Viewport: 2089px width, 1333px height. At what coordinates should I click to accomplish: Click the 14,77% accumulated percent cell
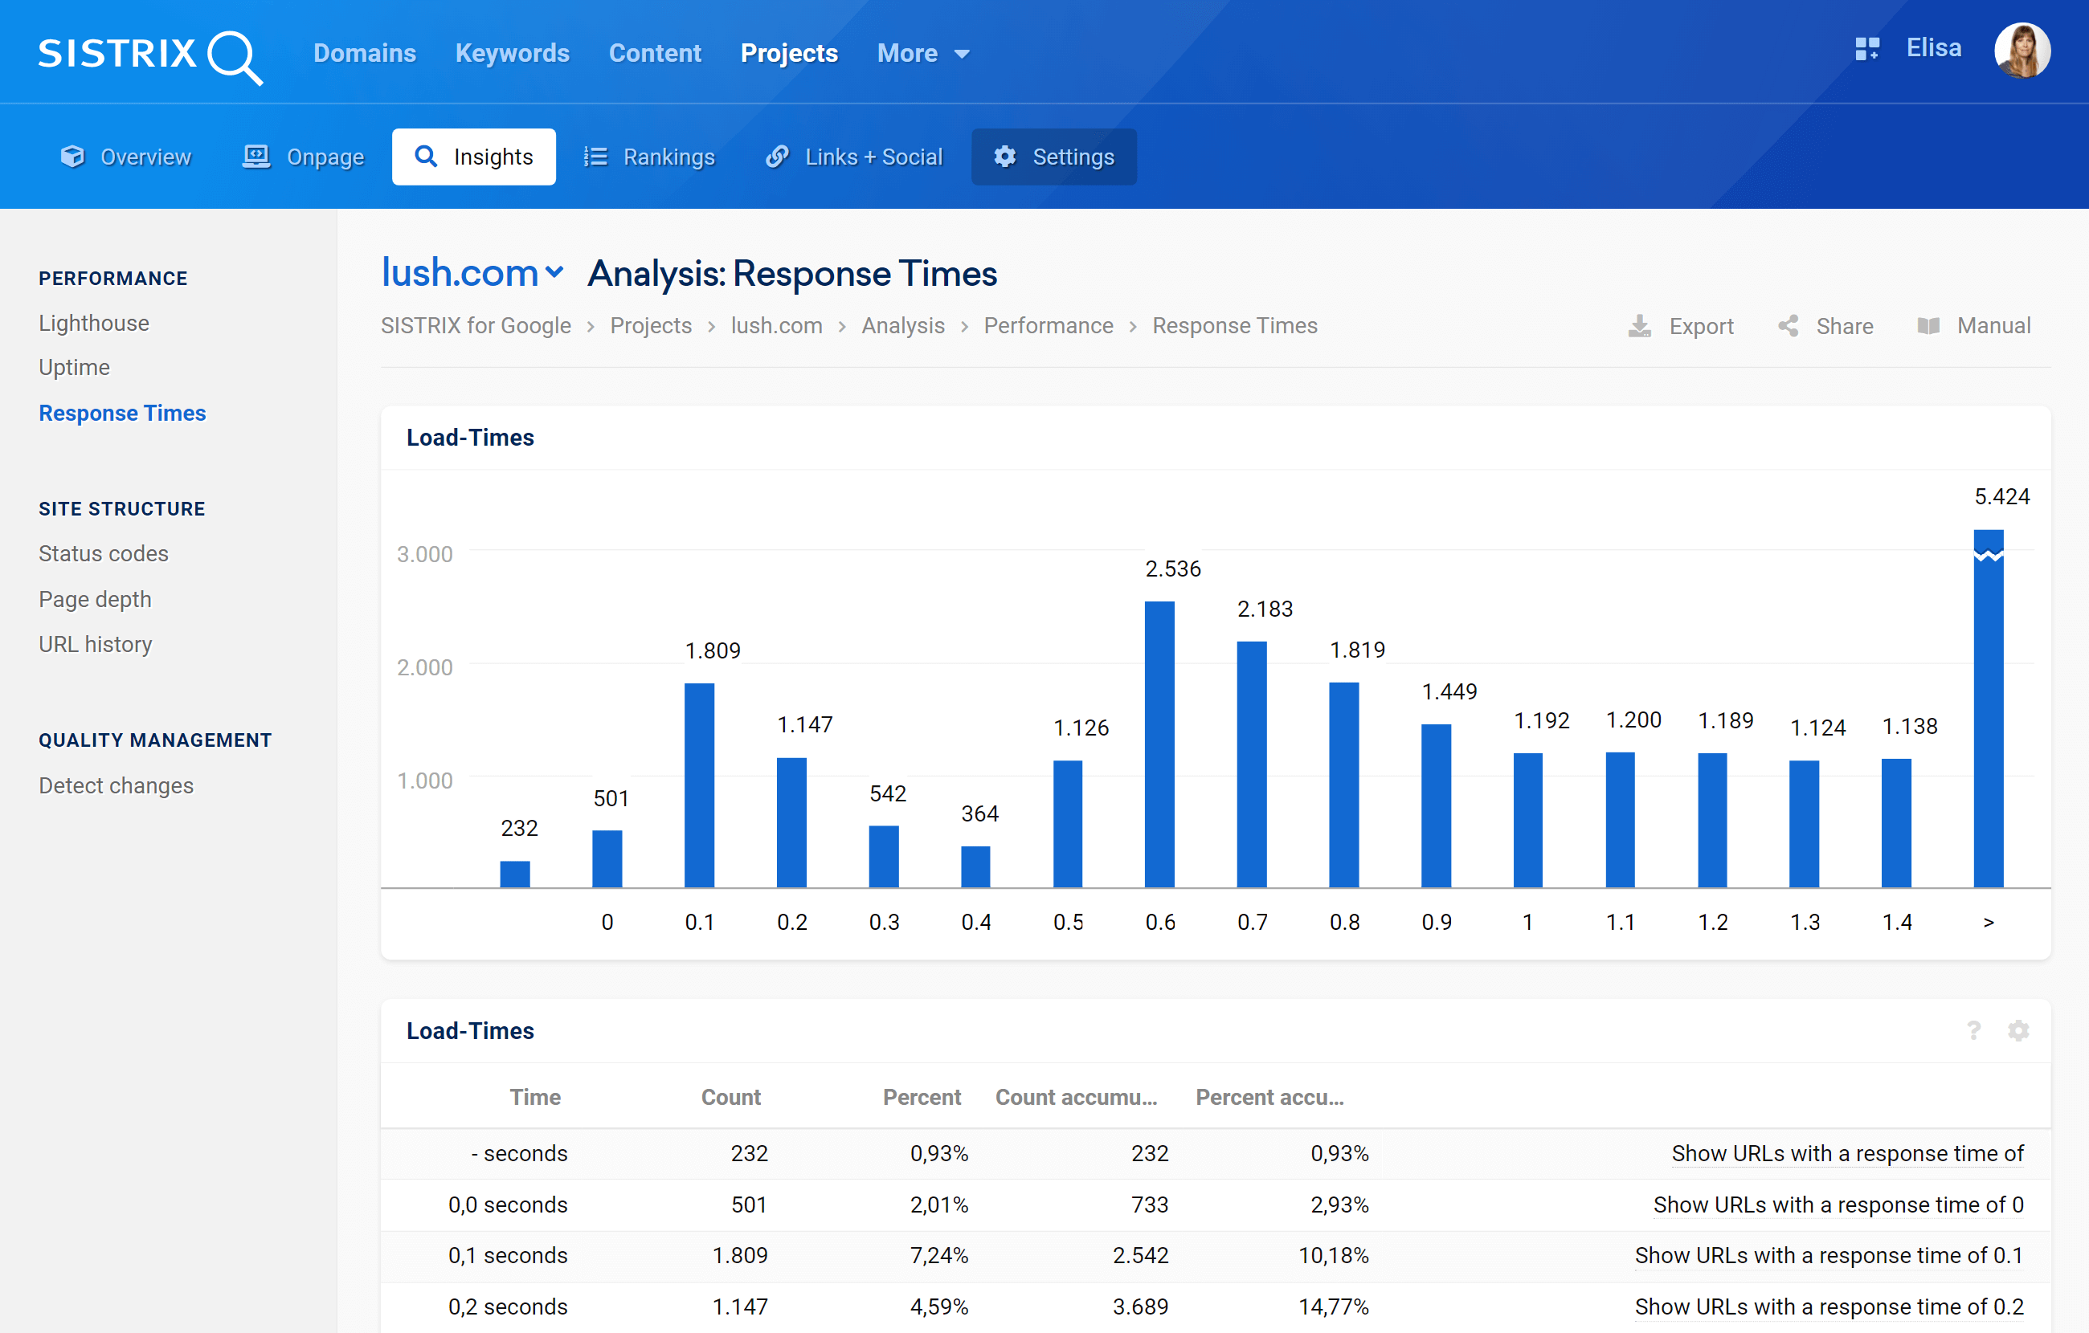point(1334,1307)
